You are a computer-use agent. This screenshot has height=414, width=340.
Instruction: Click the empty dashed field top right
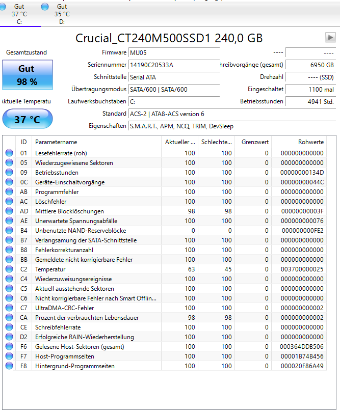pyautogui.click(x=310, y=53)
